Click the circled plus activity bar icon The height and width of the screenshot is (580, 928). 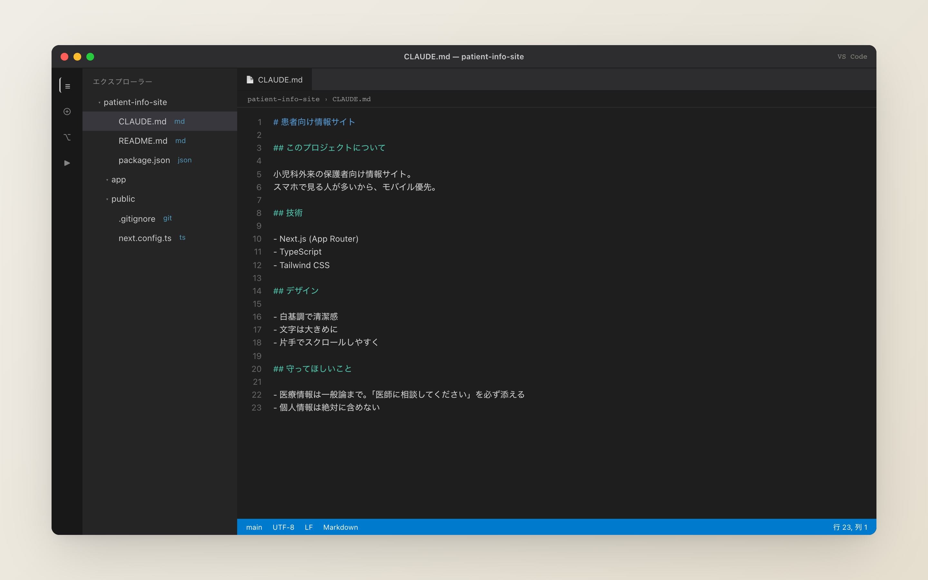tap(67, 111)
